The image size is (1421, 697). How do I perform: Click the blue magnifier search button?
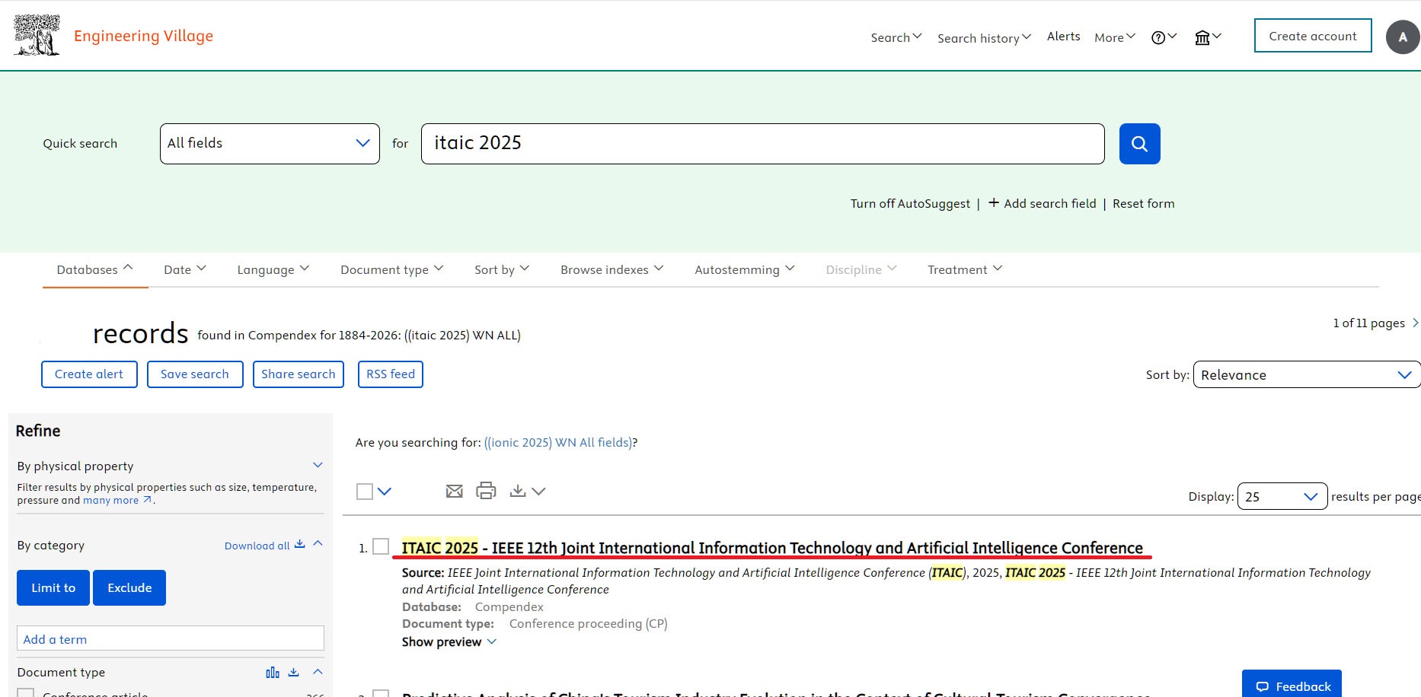pos(1139,144)
